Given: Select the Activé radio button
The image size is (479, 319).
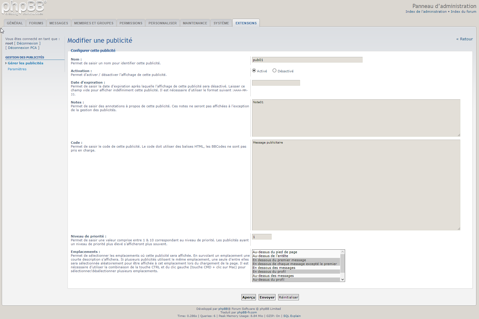Looking at the screenshot, I should [x=254, y=71].
